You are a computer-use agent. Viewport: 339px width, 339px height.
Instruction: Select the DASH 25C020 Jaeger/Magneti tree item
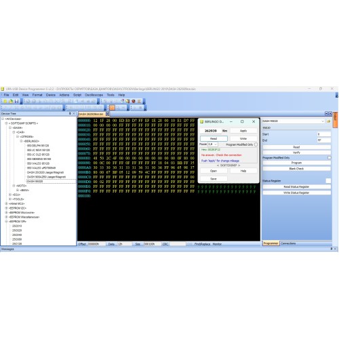[x=45, y=172]
